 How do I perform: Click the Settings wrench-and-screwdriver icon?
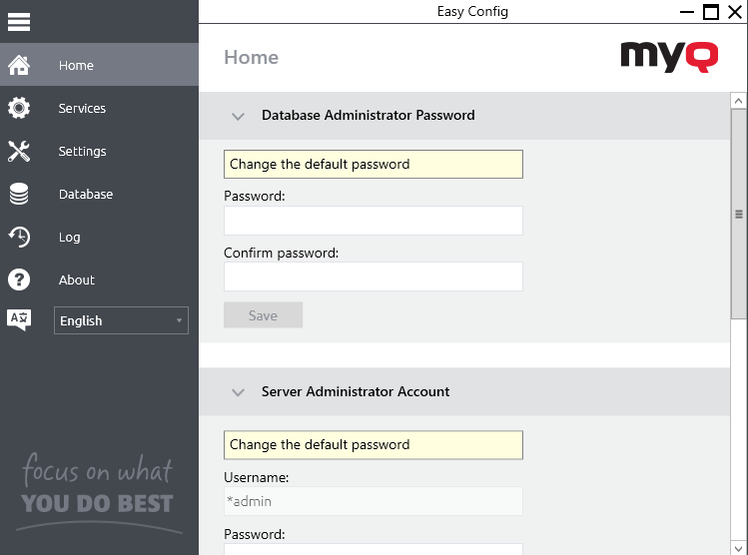click(19, 152)
